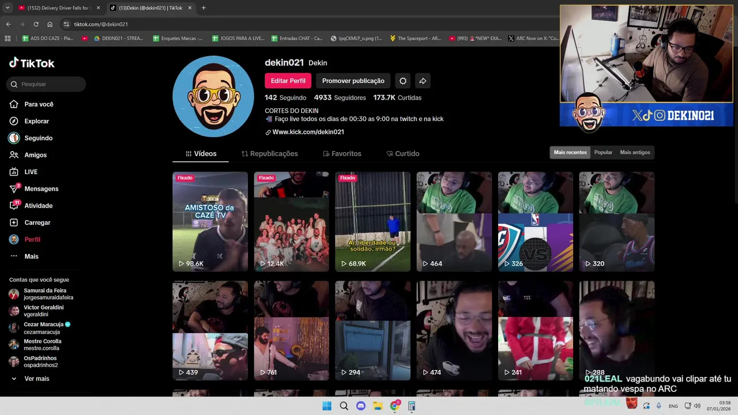The image size is (738, 415).
Task: Open the Carregar upload page
Action: click(x=30, y=222)
